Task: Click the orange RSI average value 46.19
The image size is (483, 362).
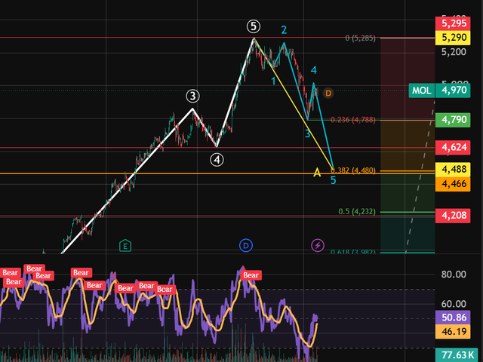Action: (453, 332)
